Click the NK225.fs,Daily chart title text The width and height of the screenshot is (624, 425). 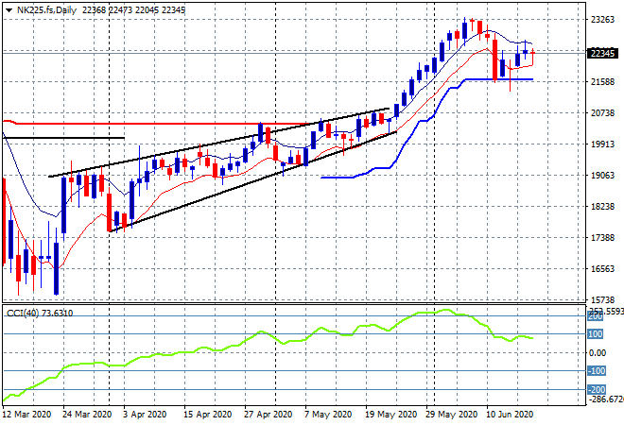tap(46, 10)
